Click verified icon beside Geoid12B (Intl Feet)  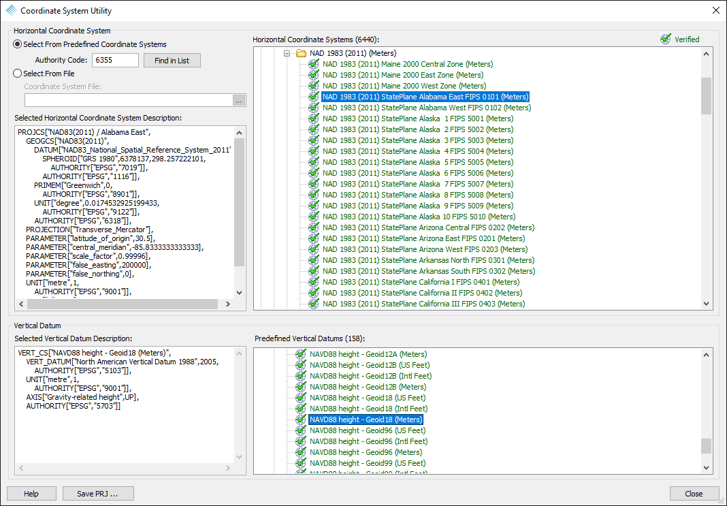tap(301, 376)
